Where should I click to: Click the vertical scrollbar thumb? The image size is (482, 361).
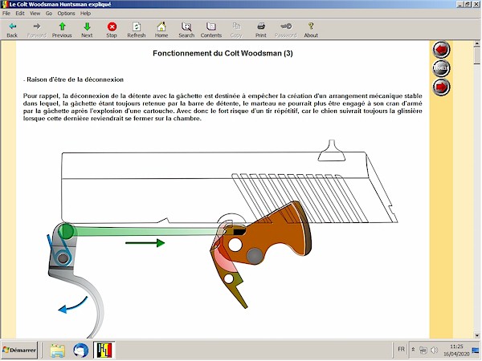(x=477, y=55)
